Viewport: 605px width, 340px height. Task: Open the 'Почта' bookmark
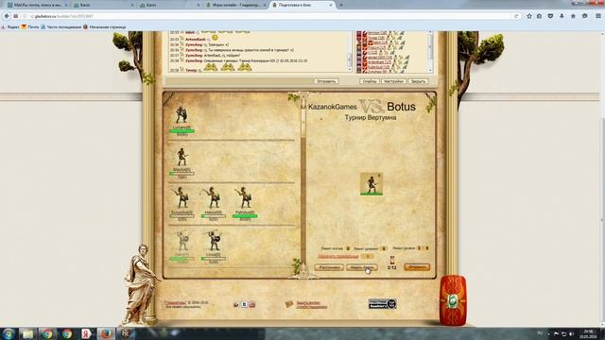pos(30,27)
